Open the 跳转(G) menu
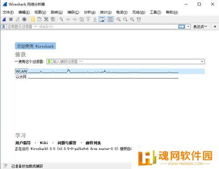This screenshot has width=219, height=169. pyautogui.click(x=57, y=12)
